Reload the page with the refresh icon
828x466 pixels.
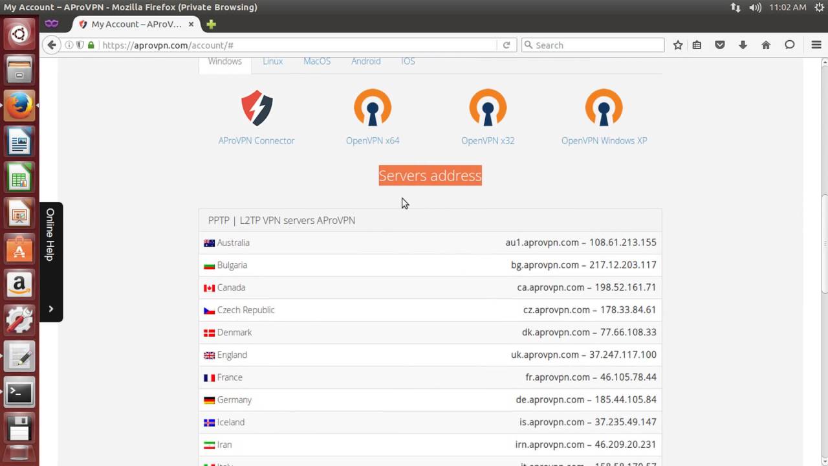point(507,45)
